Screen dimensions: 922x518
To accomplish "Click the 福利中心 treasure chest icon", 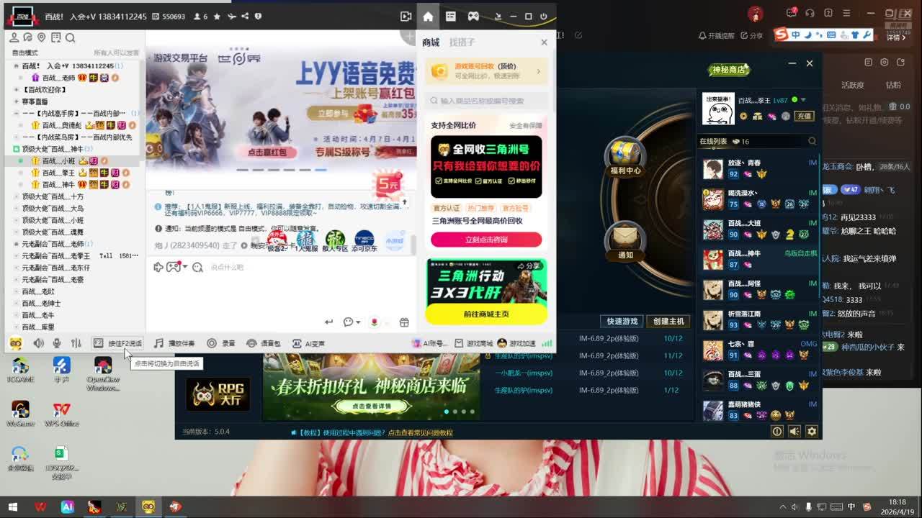I will point(625,154).
